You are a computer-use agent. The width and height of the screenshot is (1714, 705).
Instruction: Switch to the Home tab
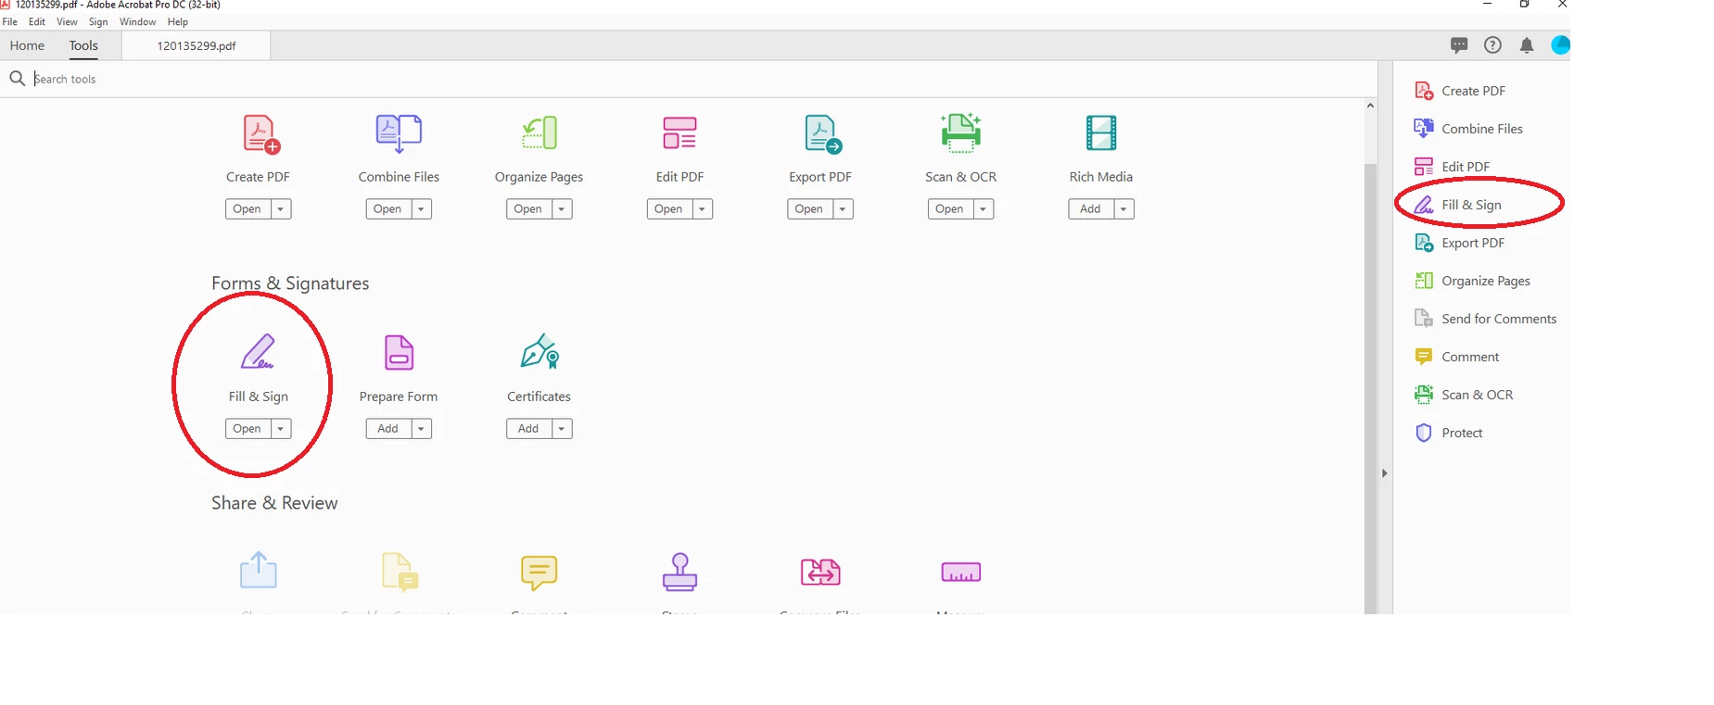(27, 45)
